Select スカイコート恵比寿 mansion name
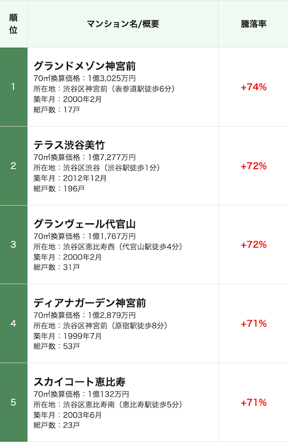This screenshot has height=442, width=288. pyautogui.click(x=79, y=382)
